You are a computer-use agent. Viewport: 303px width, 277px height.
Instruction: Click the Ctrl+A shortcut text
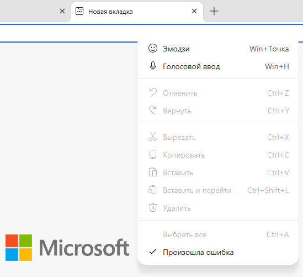tap(278, 234)
